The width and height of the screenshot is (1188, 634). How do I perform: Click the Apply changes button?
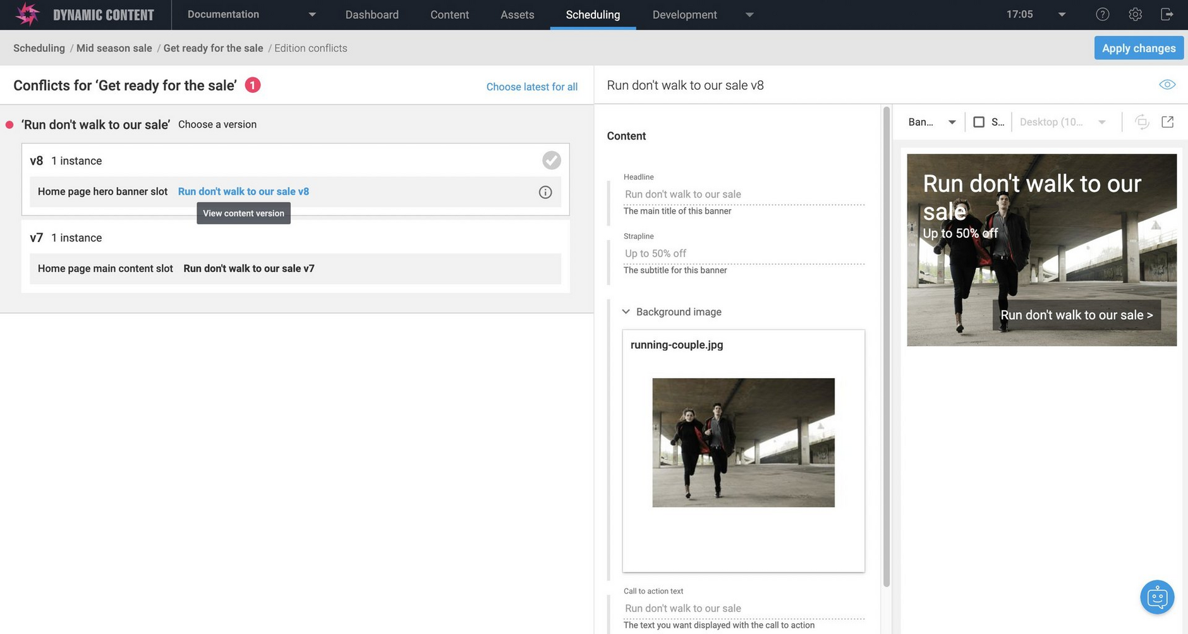click(x=1139, y=48)
